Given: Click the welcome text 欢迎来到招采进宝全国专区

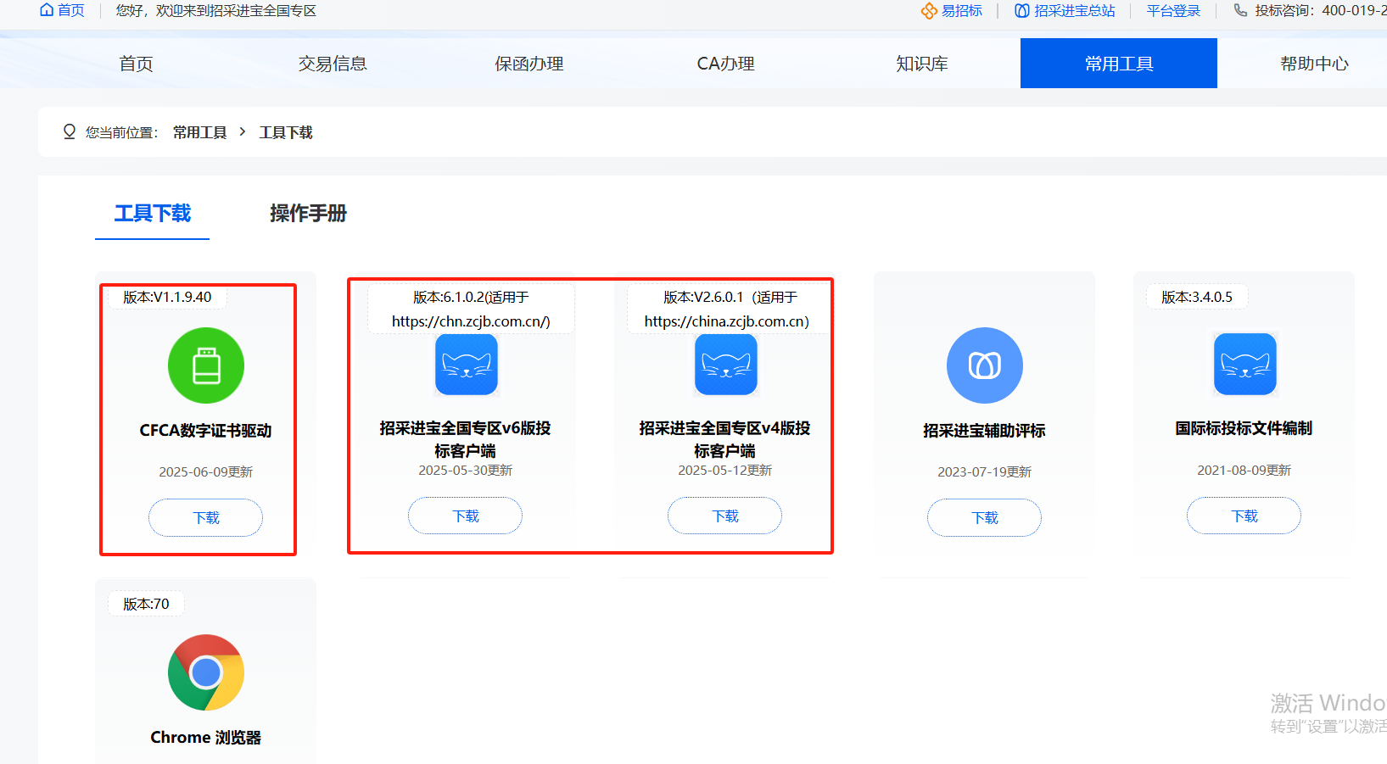Looking at the screenshot, I should 236,11.
